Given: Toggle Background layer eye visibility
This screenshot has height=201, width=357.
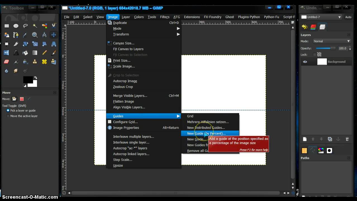Looking at the screenshot, I should 305,62.
